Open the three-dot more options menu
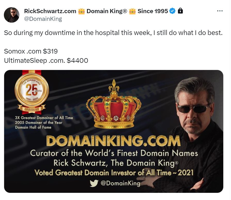This screenshot has width=231, height=200. tap(220, 11)
